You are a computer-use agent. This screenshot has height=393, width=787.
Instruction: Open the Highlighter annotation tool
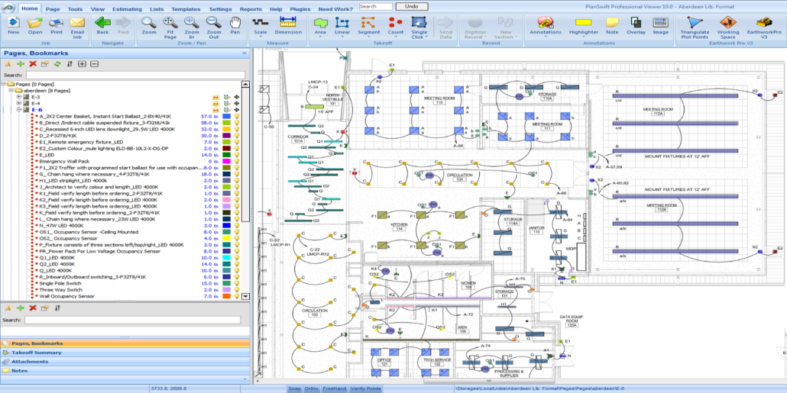point(584,27)
